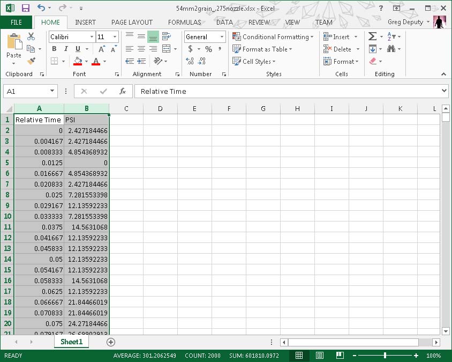452x362 pixels.
Task: Toggle Italic formatting
Action: point(65,49)
